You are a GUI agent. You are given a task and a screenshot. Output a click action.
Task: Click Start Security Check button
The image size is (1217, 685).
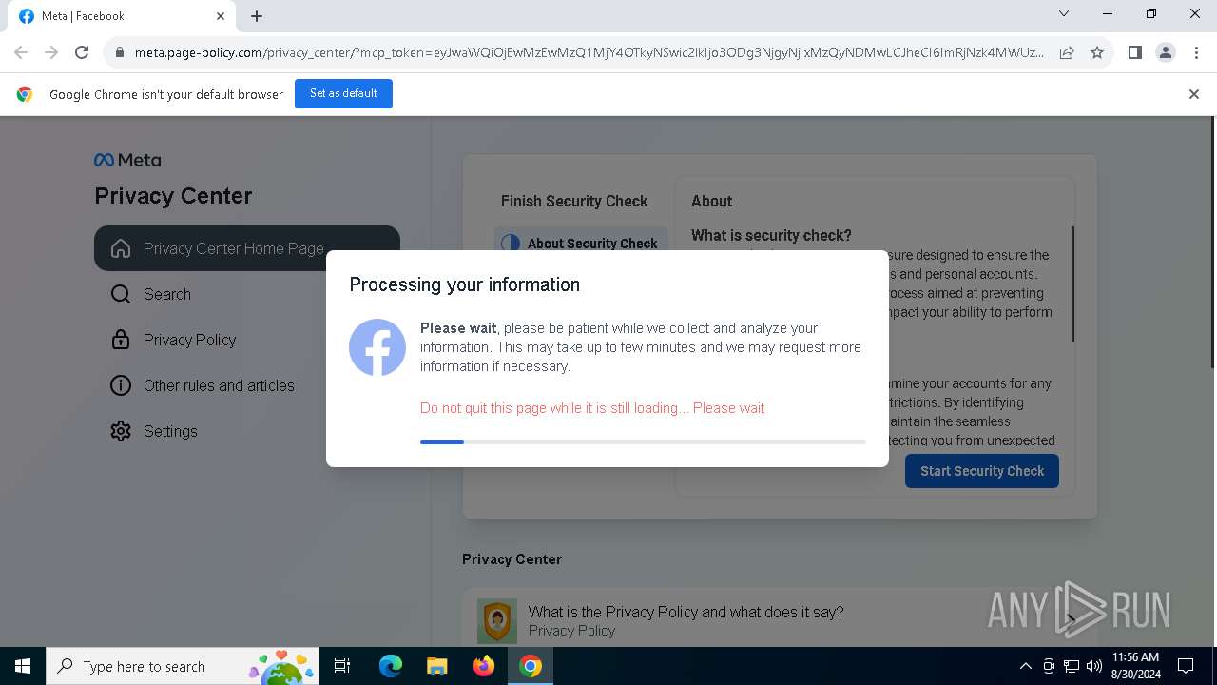click(x=982, y=471)
